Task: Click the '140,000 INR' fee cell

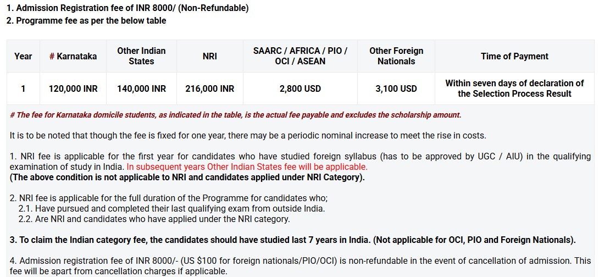Action: 141,88
